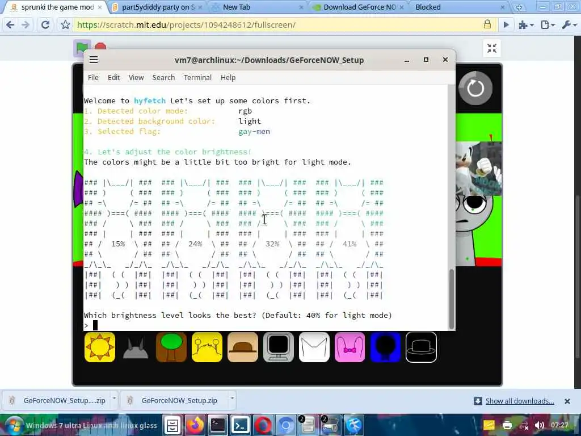
Task: Select the black top hat character icon
Action: point(422,347)
